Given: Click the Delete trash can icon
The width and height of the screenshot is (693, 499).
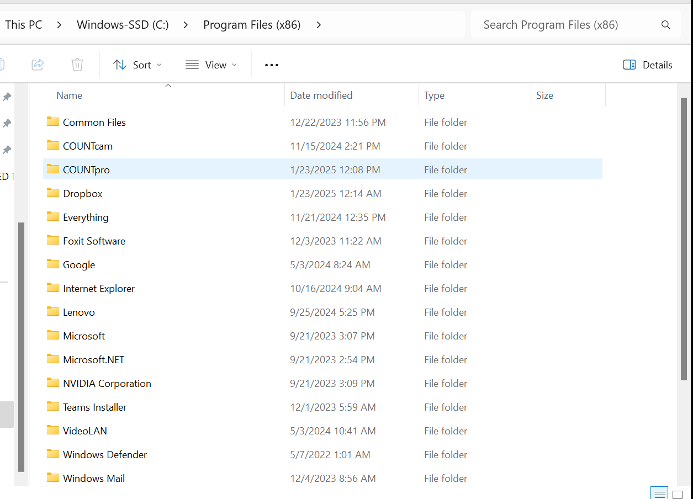Looking at the screenshot, I should tap(77, 65).
